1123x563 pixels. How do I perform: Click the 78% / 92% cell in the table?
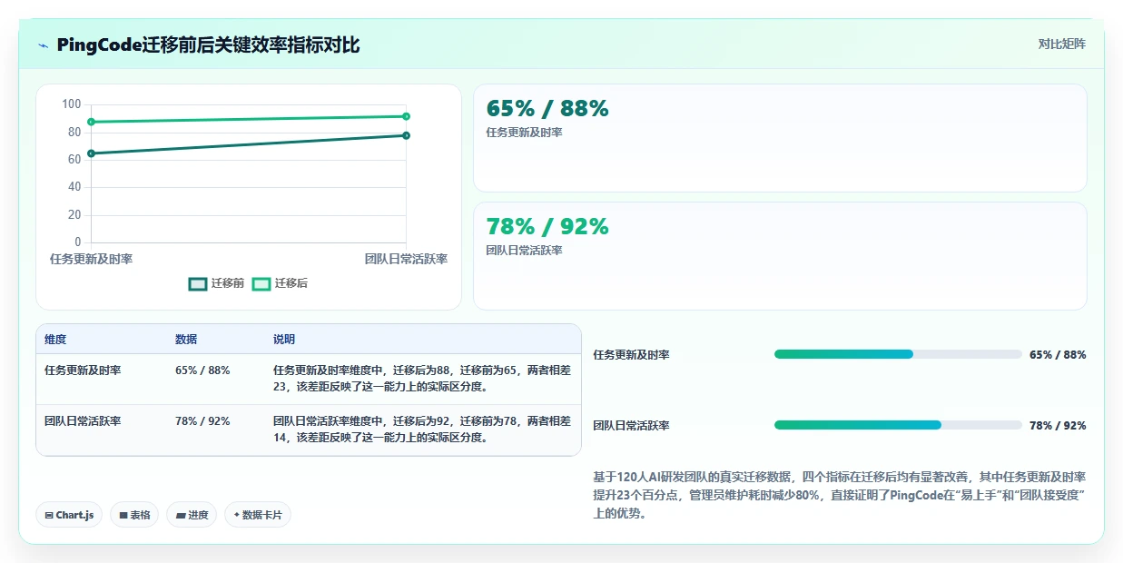(202, 421)
